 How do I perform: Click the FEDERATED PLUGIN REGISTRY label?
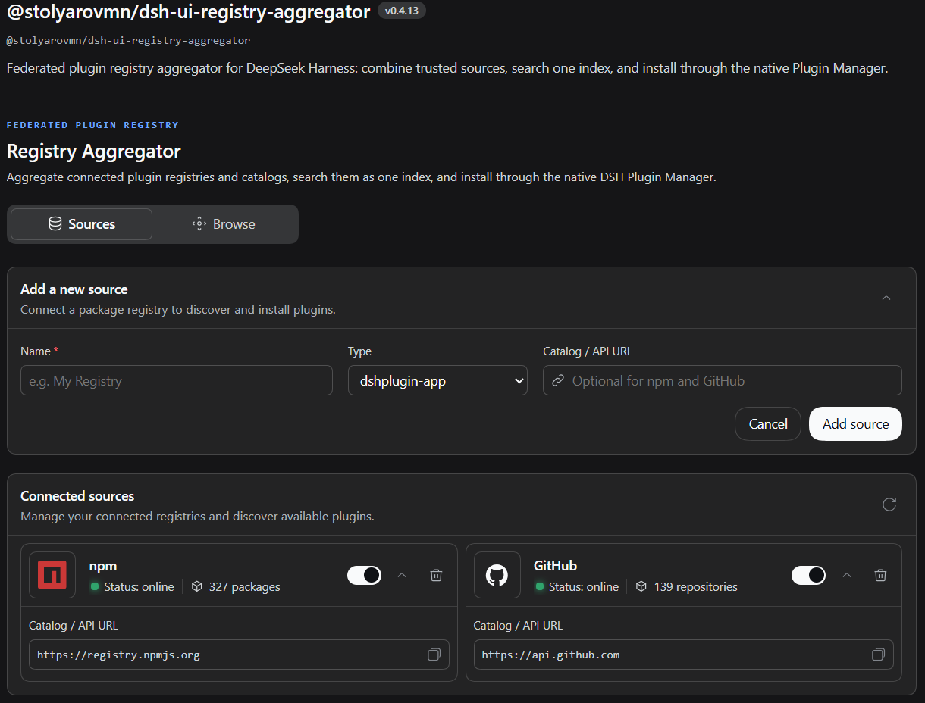(92, 125)
